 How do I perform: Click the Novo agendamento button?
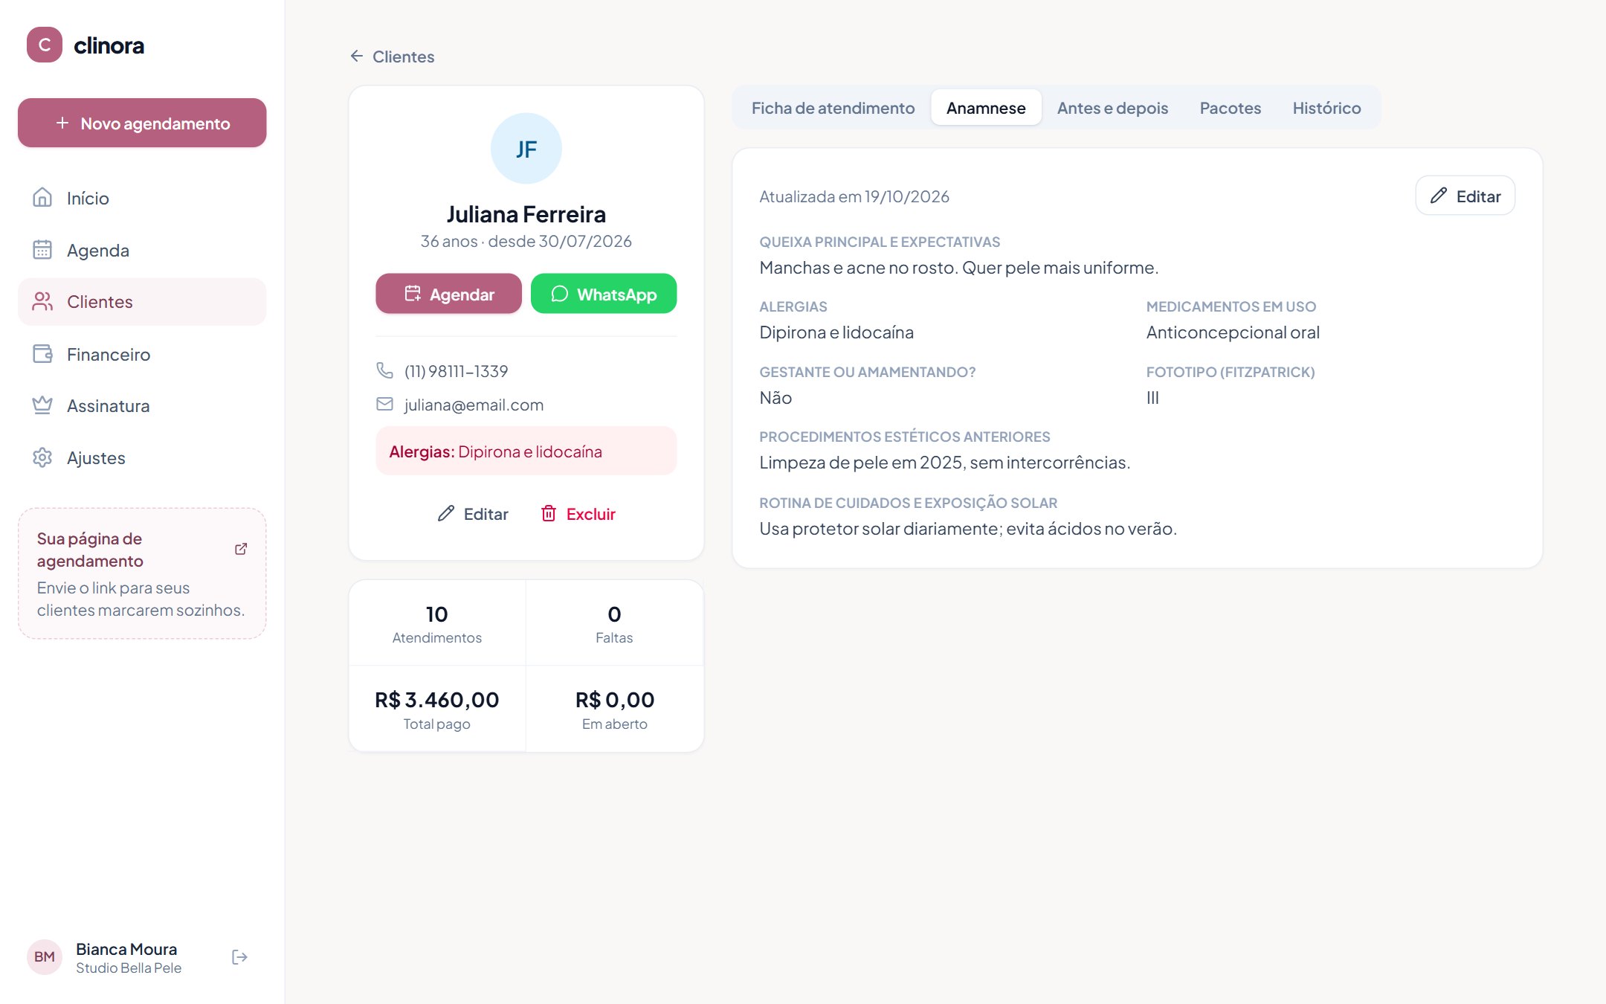tap(142, 123)
